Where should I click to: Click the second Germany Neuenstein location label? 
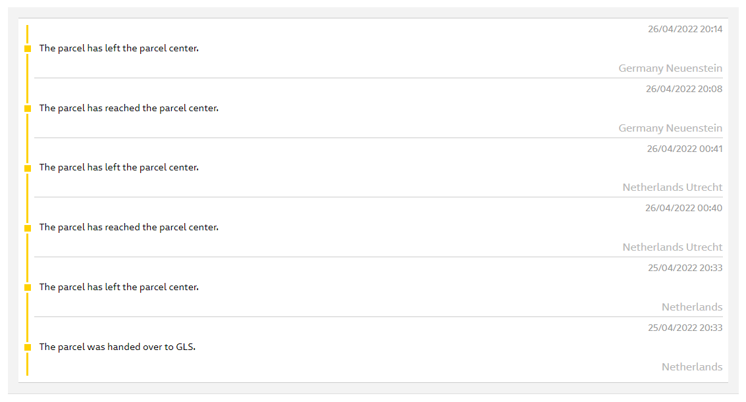click(x=670, y=128)
